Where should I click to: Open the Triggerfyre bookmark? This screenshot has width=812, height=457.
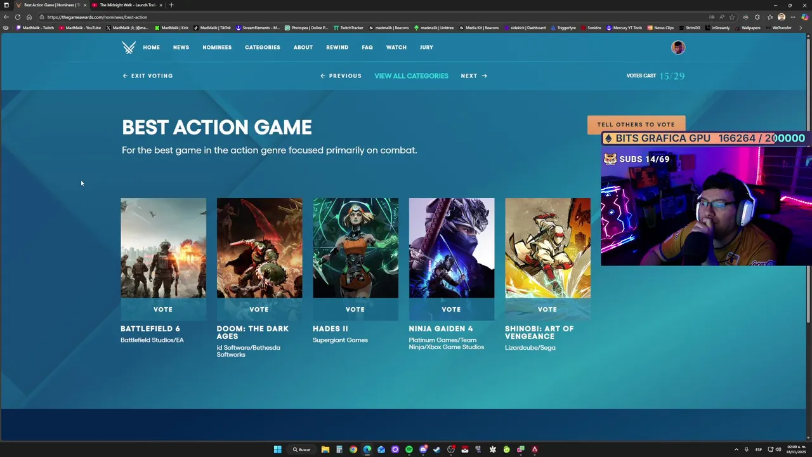coord(563,28)
